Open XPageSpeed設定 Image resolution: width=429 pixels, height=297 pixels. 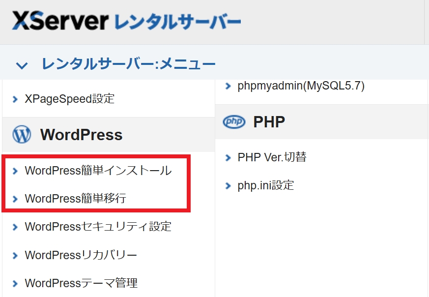(x=69, y=98)
